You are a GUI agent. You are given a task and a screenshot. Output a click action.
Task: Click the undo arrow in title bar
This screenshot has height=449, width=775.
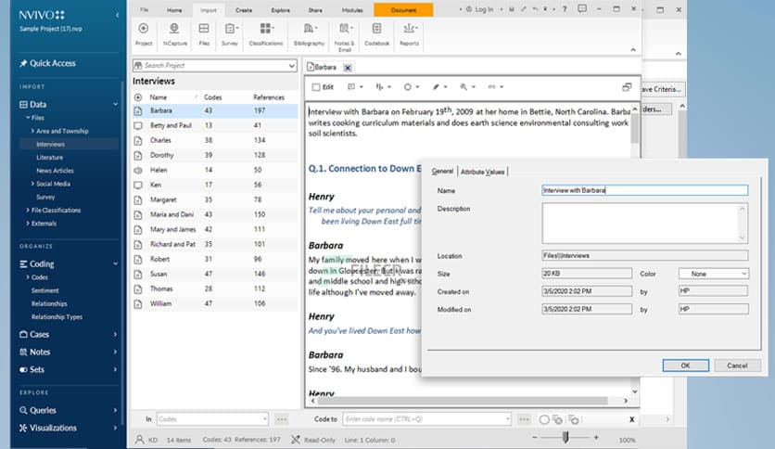click(535, 9)
